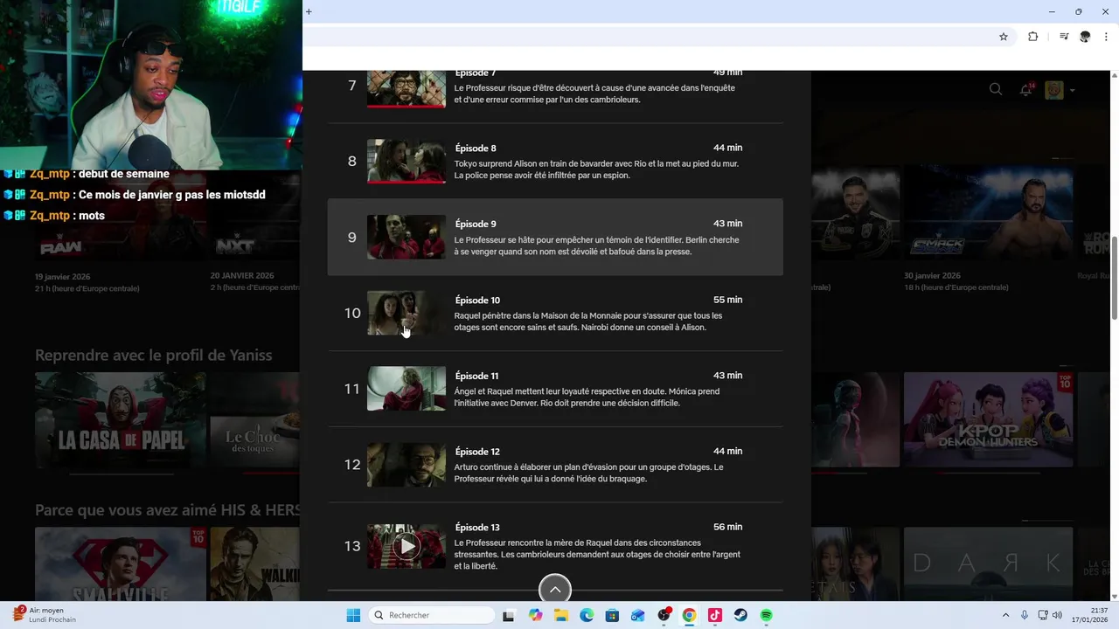Click heading Reprendre avec le profil de Yaniss
This screenshot has height=629, width=1119.
153,355
